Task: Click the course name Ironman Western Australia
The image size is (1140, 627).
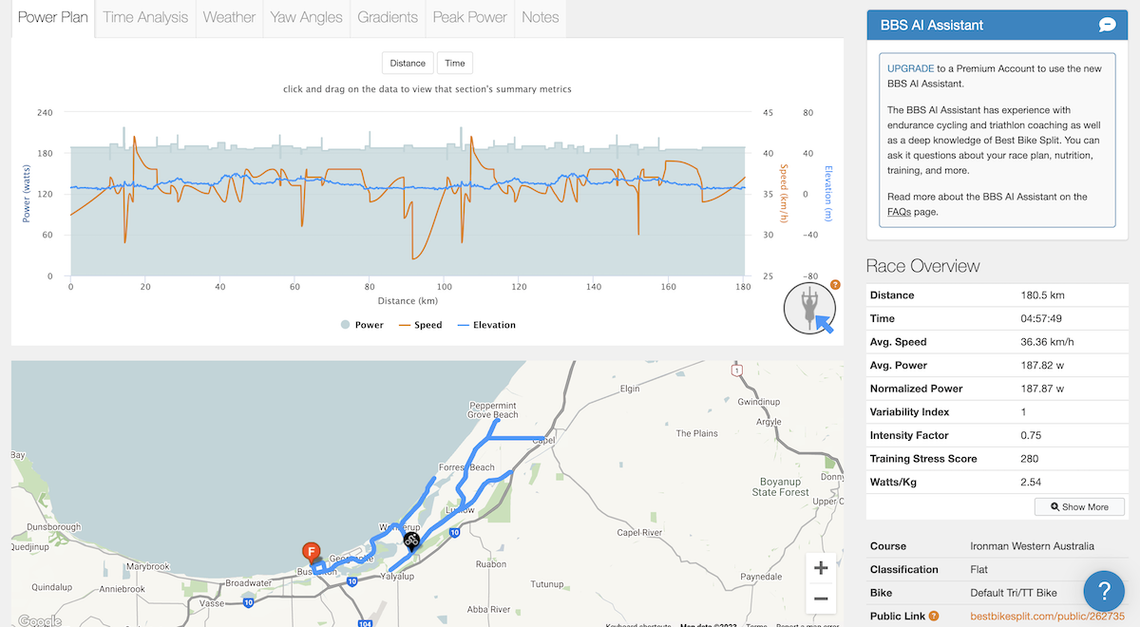Action: click(x=1032, y=546)
